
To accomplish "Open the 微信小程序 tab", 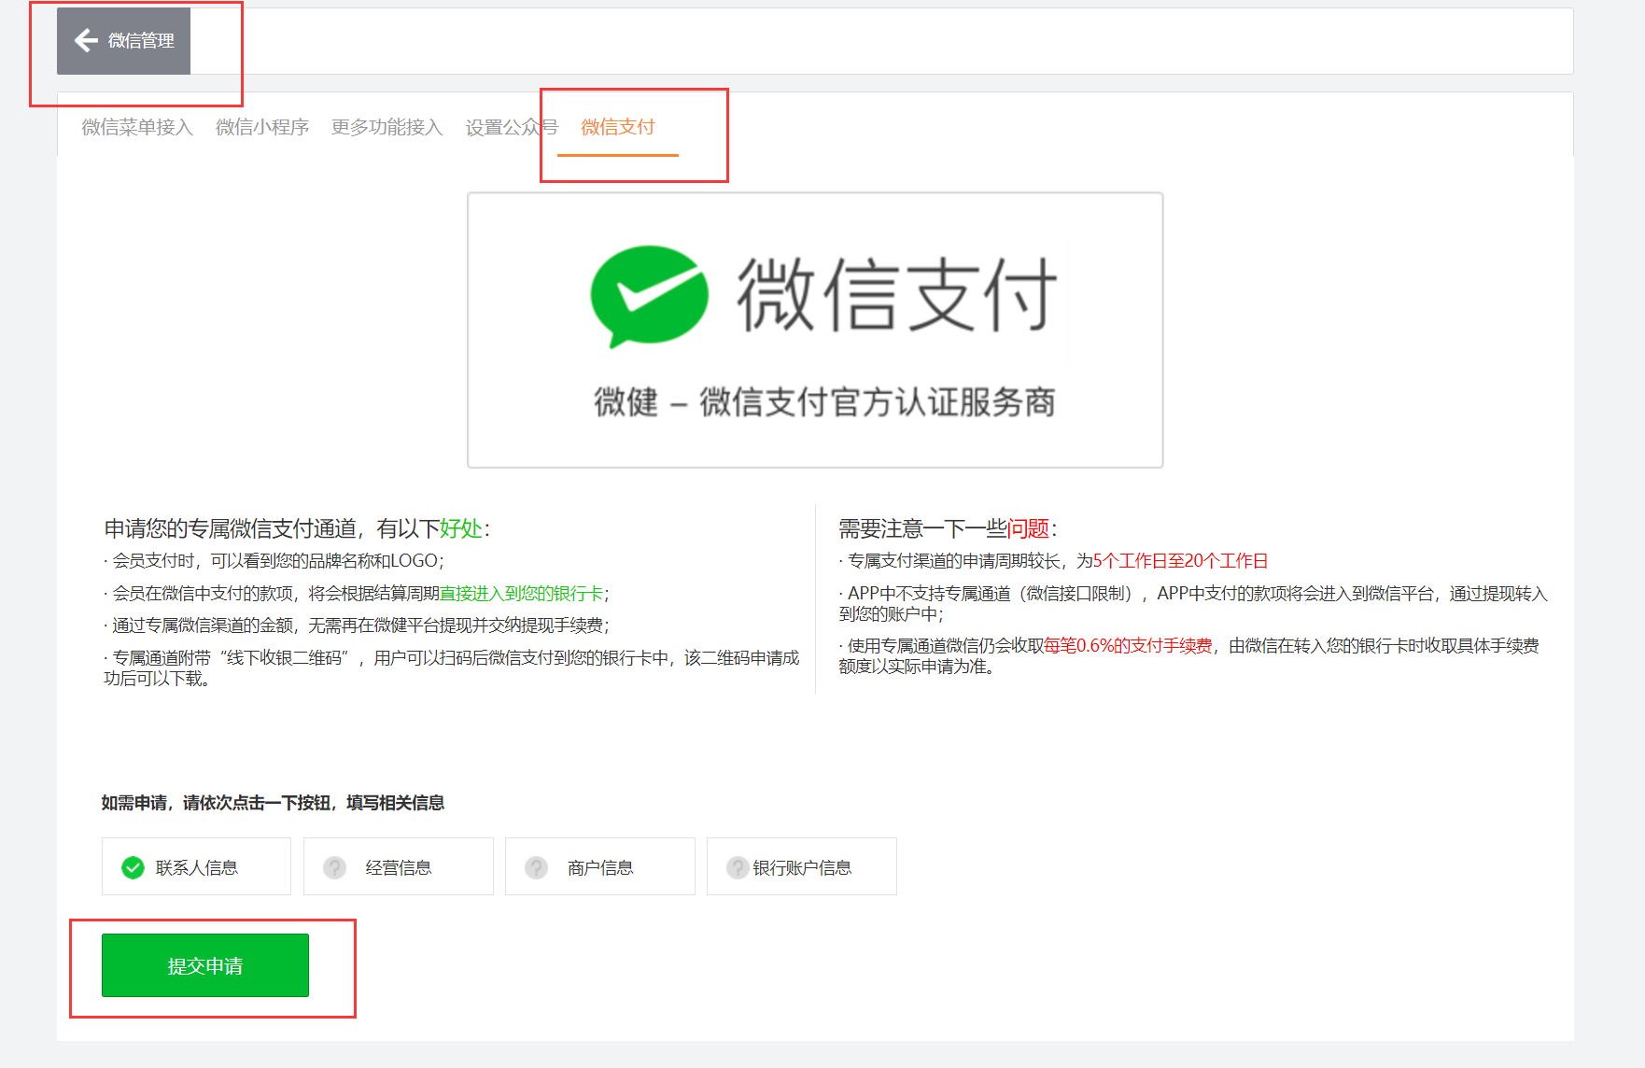I will (262, 127).
